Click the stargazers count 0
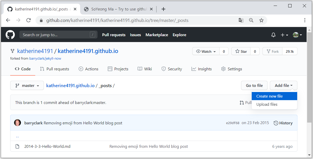 click(255, 51)
